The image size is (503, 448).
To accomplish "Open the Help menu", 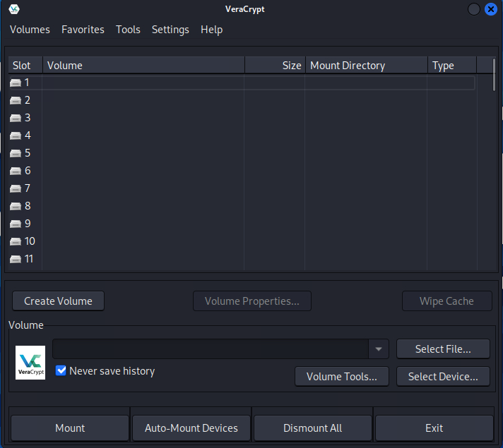I will click(x=212, y=30).
